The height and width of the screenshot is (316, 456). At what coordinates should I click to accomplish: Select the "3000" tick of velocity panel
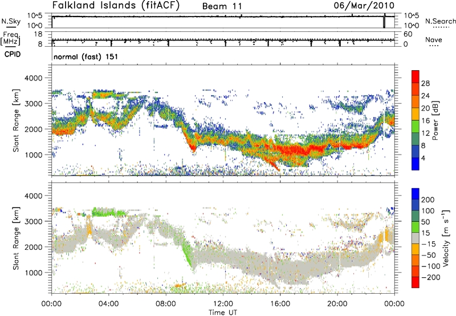click(33, 221)
